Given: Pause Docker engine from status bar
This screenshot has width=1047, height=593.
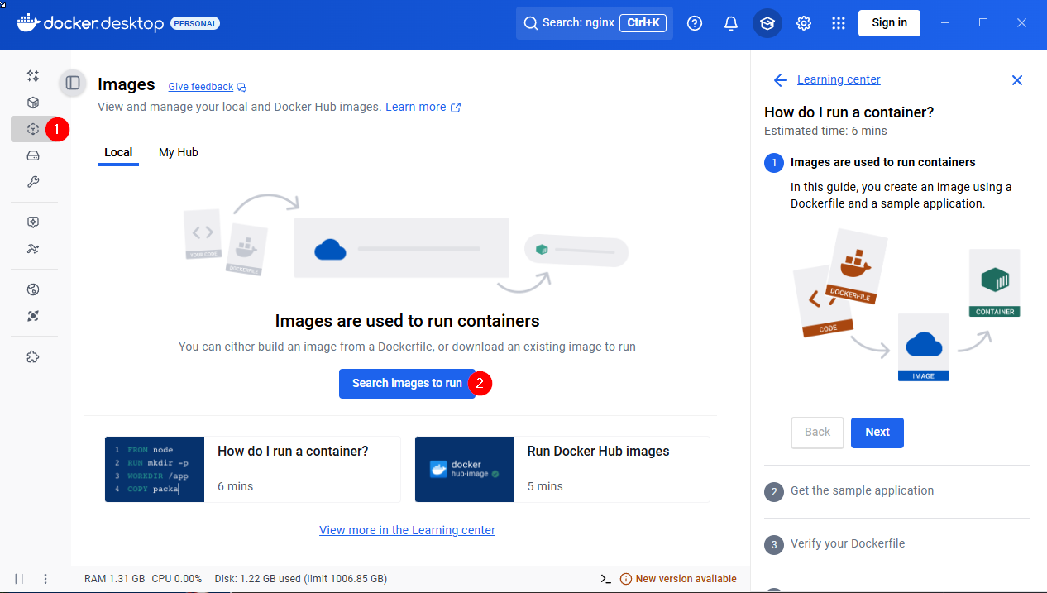Looking at the screenshot, I should point(19,579).
